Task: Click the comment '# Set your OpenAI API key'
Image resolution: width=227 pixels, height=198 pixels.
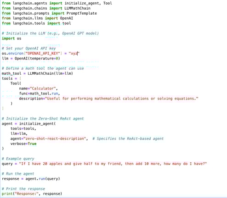Action: click(x=29, y=49)
